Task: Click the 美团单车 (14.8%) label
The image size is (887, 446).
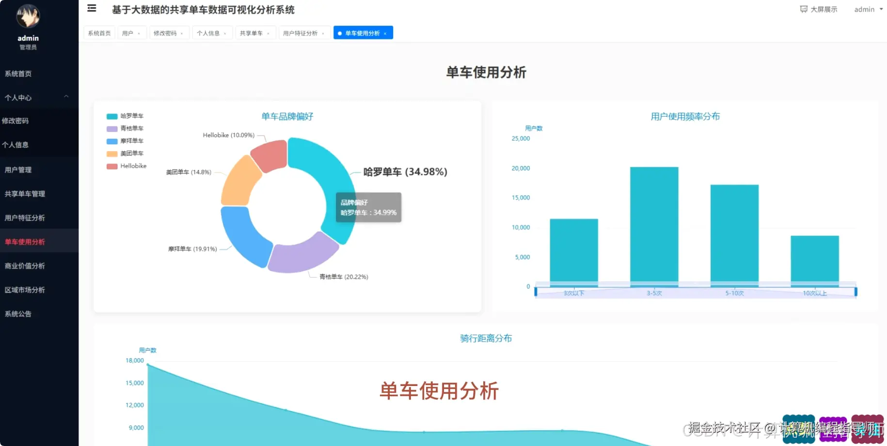Action: pyautogui.click(x=189, y=172)
